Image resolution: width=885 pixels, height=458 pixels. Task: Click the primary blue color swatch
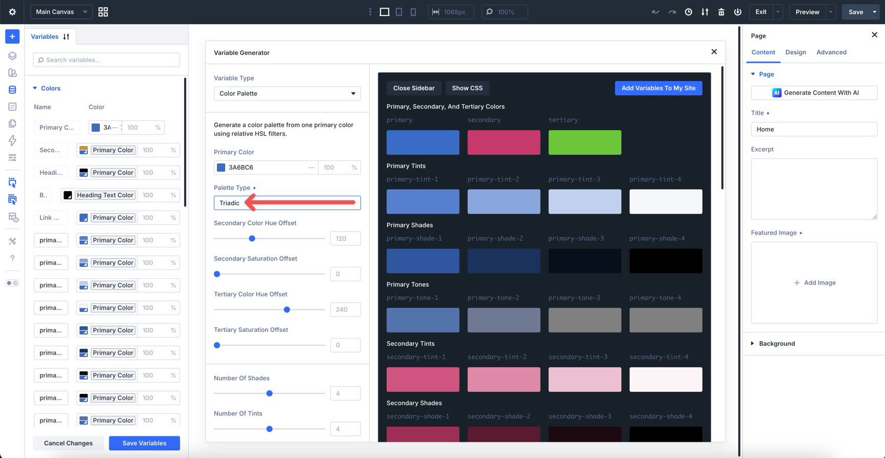point(423,142)
